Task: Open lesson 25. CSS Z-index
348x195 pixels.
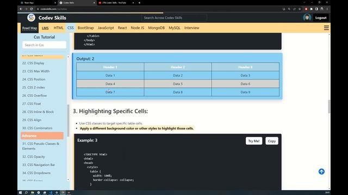Action: point(33,87)
